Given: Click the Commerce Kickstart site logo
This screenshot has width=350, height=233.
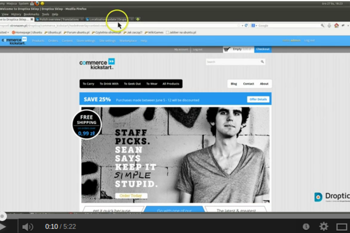Looking at the screenshot, I should [97, 64].
